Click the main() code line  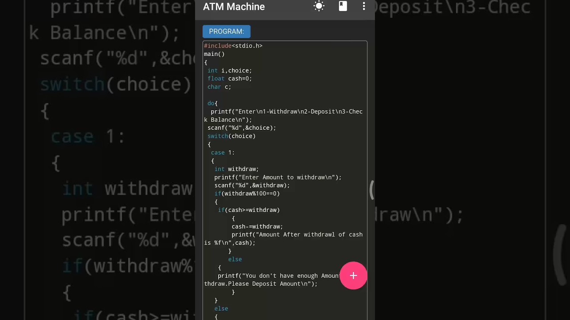(x=214, y=54)
